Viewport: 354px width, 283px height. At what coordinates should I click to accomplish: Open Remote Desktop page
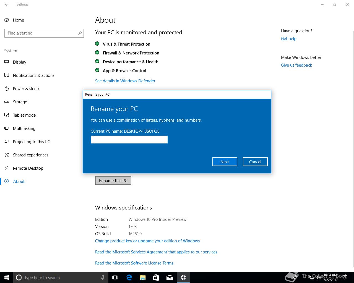click(28, 168)
